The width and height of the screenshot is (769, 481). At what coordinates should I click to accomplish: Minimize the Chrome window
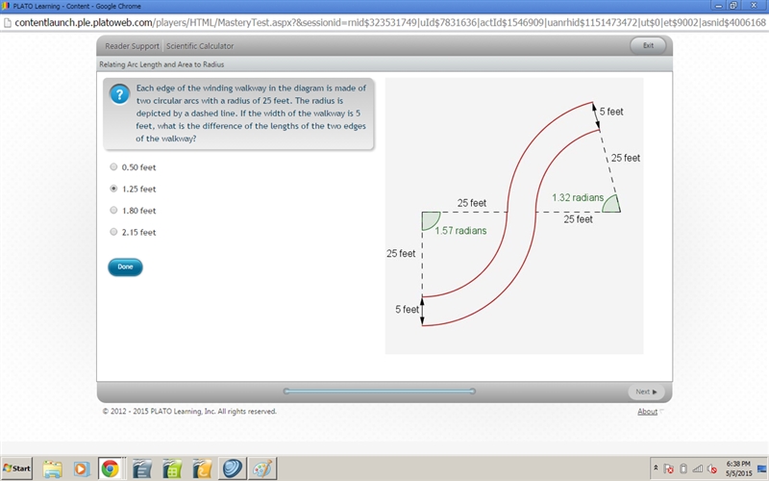click(718, 6)
